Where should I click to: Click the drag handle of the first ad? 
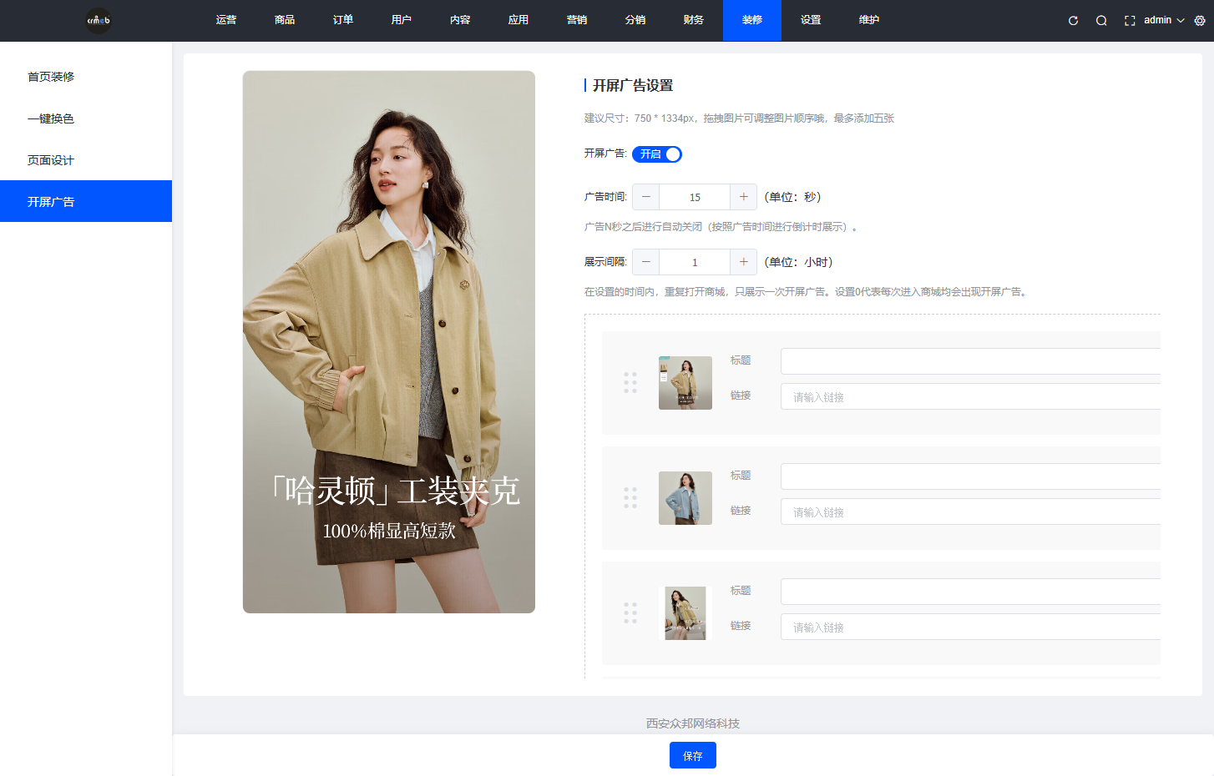(630, 383)
